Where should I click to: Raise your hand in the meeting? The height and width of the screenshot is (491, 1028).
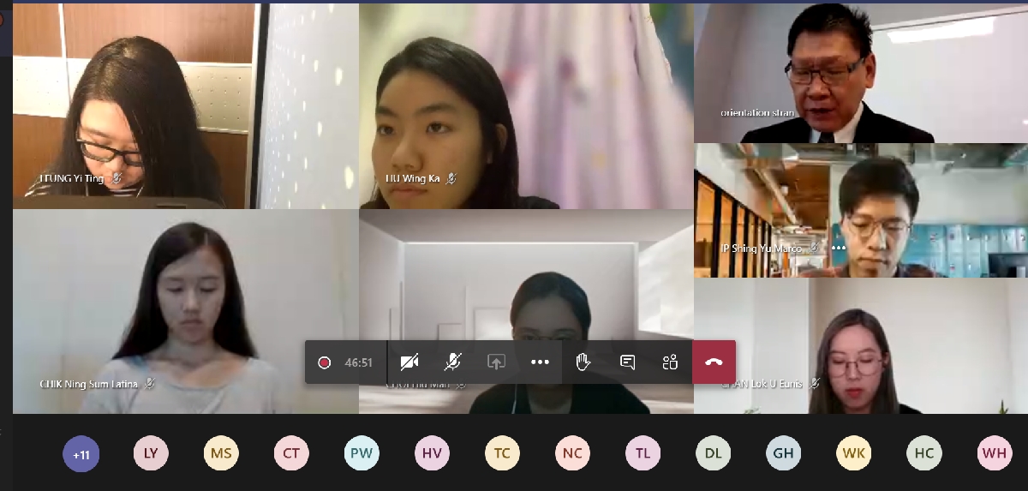(x=583, y=362)
